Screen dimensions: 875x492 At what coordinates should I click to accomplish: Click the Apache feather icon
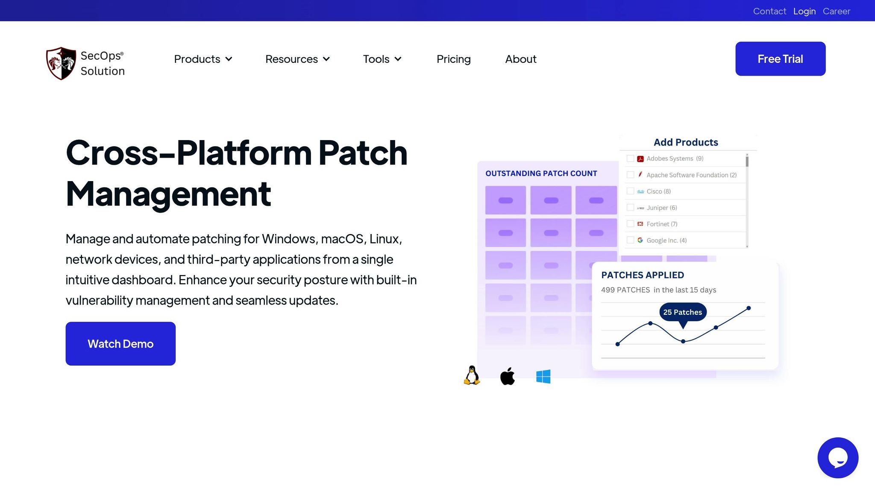pos(640,175)
